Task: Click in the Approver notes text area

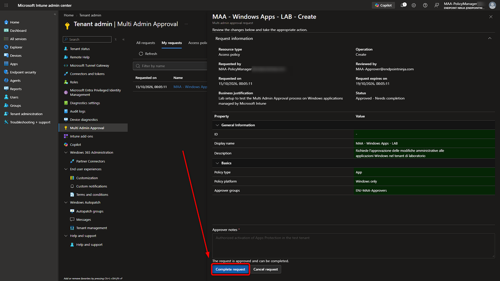Action: click(x=354, y=246)
